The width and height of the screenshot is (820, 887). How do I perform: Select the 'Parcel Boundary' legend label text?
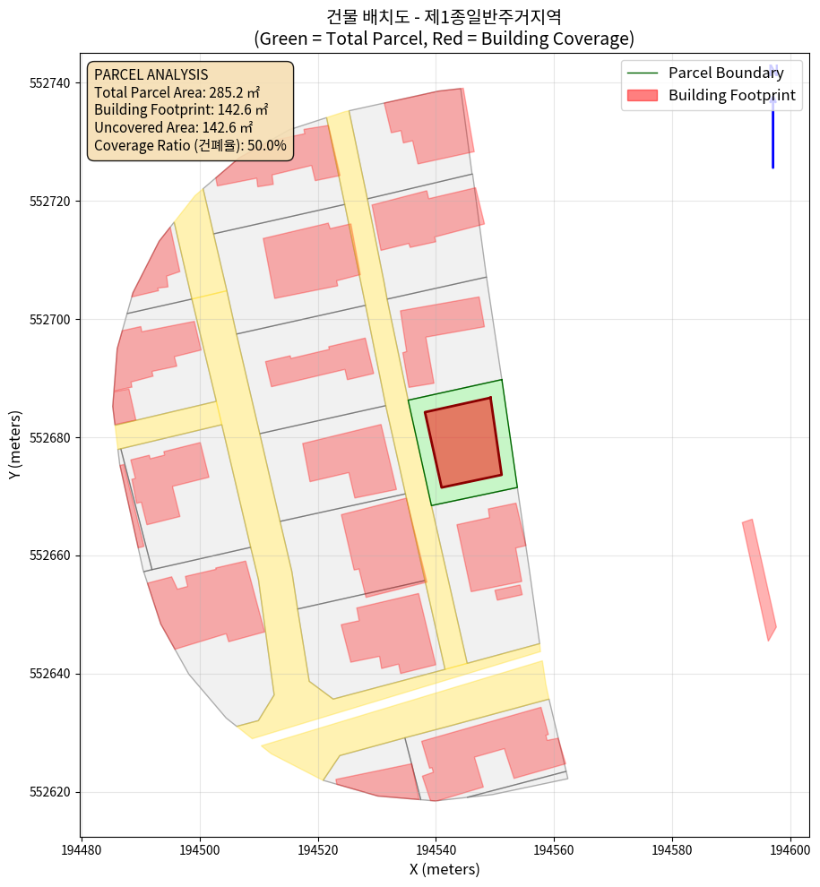point(726,73)
